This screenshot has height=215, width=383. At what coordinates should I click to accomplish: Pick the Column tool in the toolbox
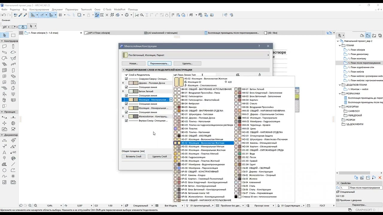(13, 47)
